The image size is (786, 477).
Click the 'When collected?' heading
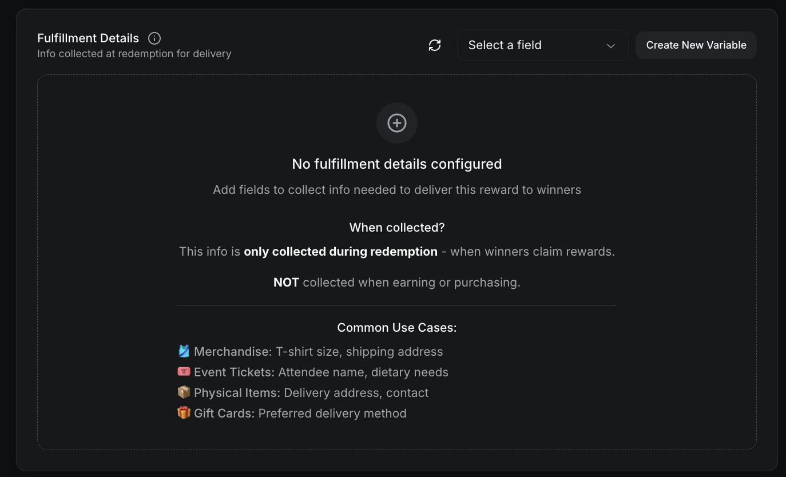tap(397, 228)
